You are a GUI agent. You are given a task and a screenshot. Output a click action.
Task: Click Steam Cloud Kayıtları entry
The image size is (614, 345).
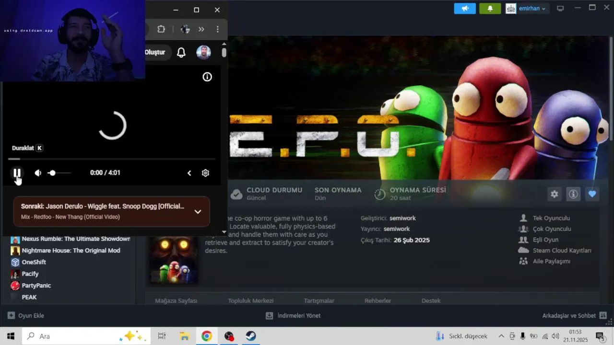tap(555, 251)
